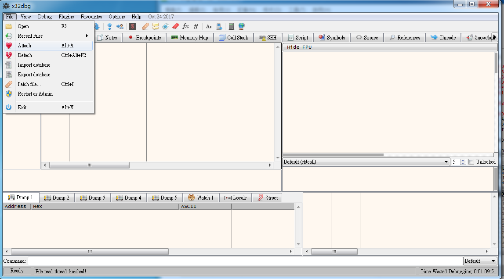
Task: Open the Default (stdcall) calling convention dropdown
Action: point(366,162)
